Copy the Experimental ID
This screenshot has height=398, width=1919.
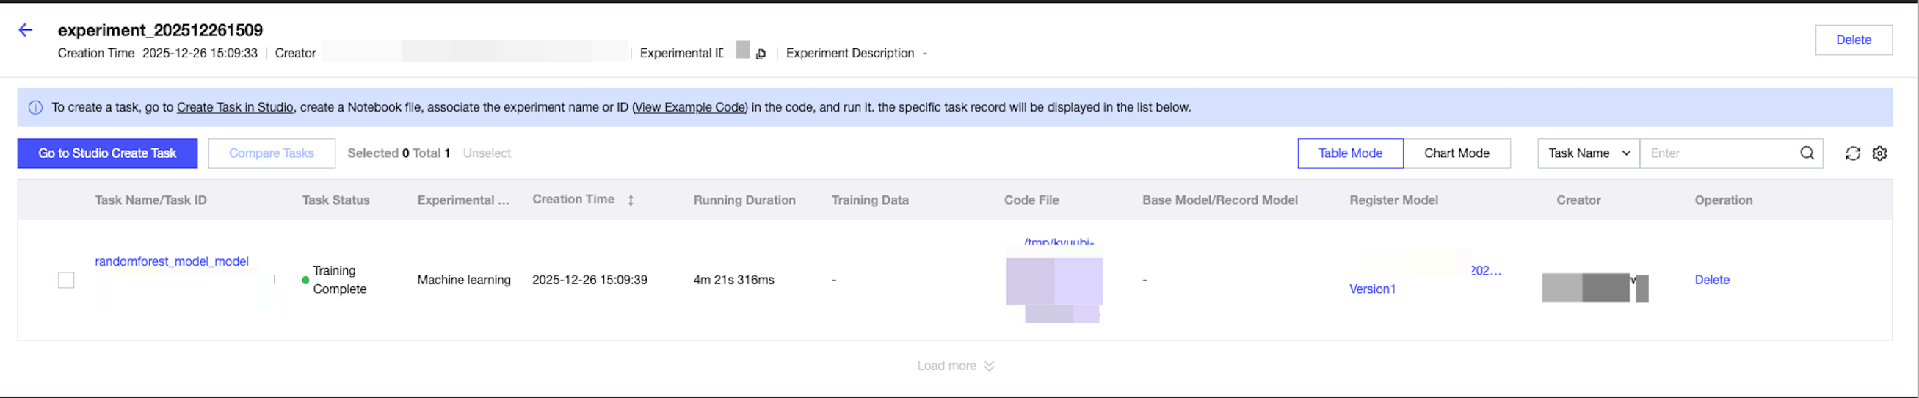[x=761, y=54]
